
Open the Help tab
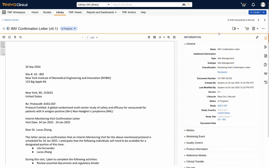(x=143, y=12)
